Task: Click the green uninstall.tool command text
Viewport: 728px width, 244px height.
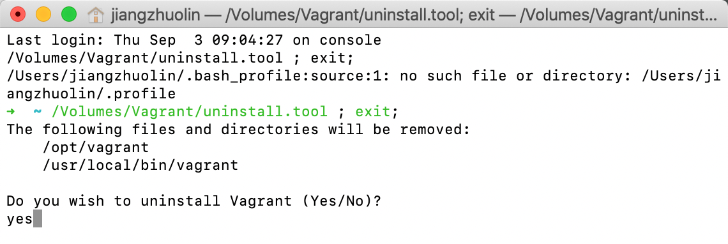Action: pyautogui.click(x=190, y=112)
